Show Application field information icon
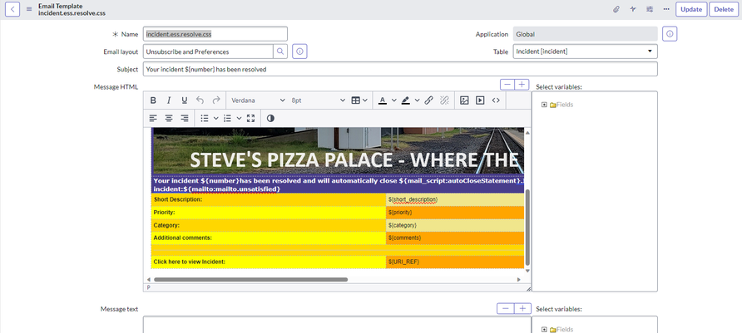This screenshot has height=333, width=742. tap(670, 34)
